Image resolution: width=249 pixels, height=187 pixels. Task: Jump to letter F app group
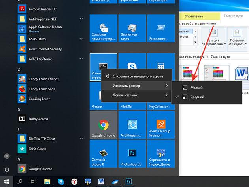[19, 130]
